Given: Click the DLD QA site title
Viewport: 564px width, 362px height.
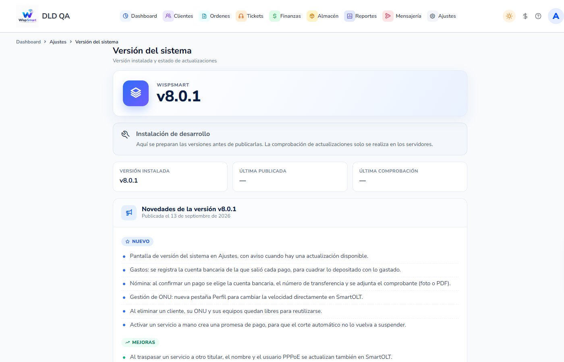Looking at the screenshot, I should 56,16.
